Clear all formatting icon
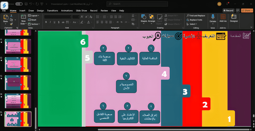255x131 pixels. coord(91,17)
